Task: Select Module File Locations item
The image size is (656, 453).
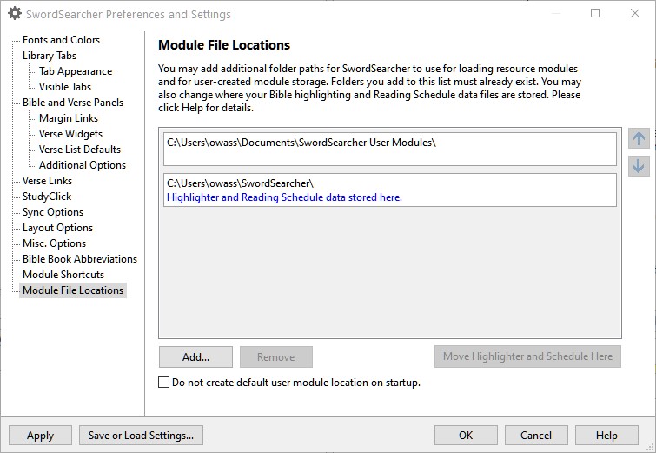Action: (x=73, y=290)
